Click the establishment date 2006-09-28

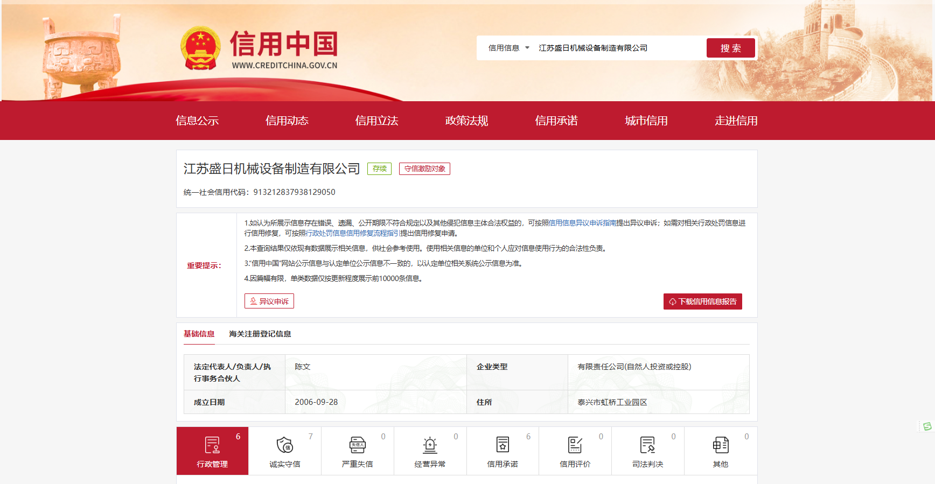click(x=316, y=402)
